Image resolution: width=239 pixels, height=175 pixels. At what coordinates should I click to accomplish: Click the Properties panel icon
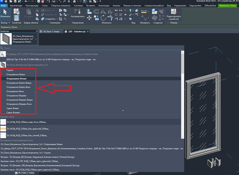pos(16,18)
